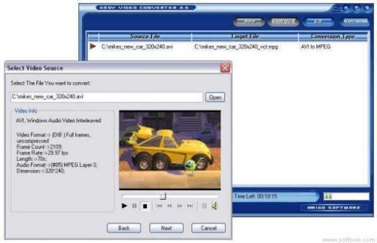Play the video preview
377x243 pixels.
[x=124, y=206]
